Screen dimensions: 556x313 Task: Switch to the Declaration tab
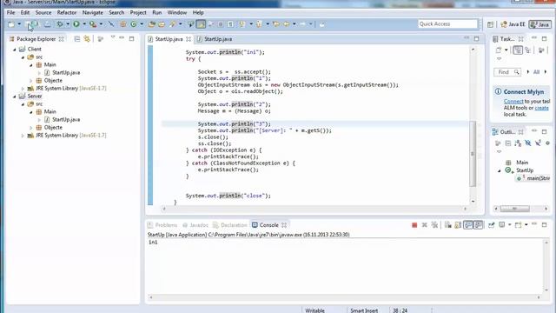(x=229, y=225)
